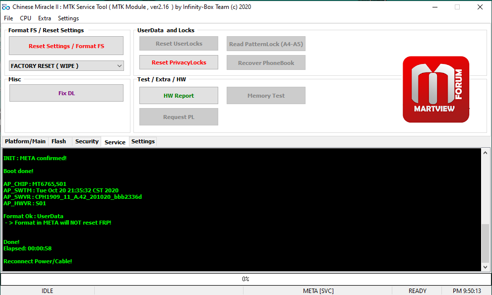The width and height of the screenshot is (492, 295).
Task: Click the Memory Test button
Action: pos(266,96)
